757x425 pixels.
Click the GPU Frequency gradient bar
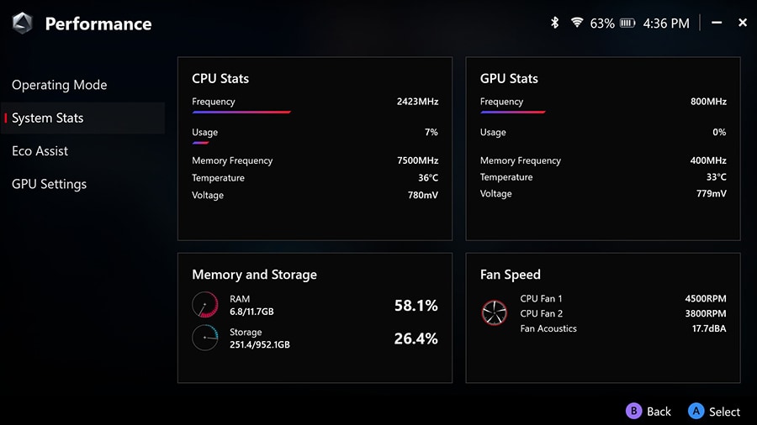(512, 112)
